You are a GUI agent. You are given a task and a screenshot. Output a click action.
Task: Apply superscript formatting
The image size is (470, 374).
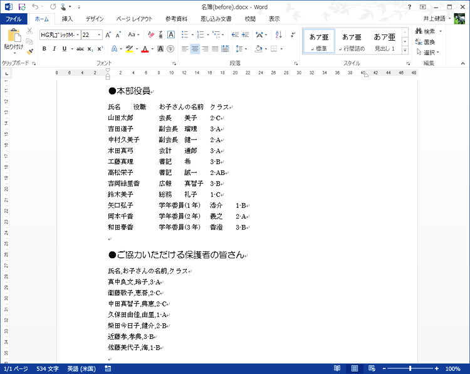point(100,48)
